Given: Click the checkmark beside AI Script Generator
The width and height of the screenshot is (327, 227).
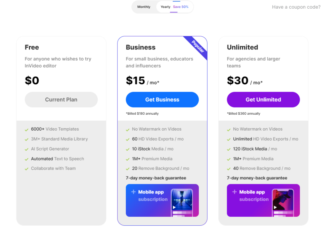Looking at the screenshot, I should pyautogui.click(x=27, y=149).
